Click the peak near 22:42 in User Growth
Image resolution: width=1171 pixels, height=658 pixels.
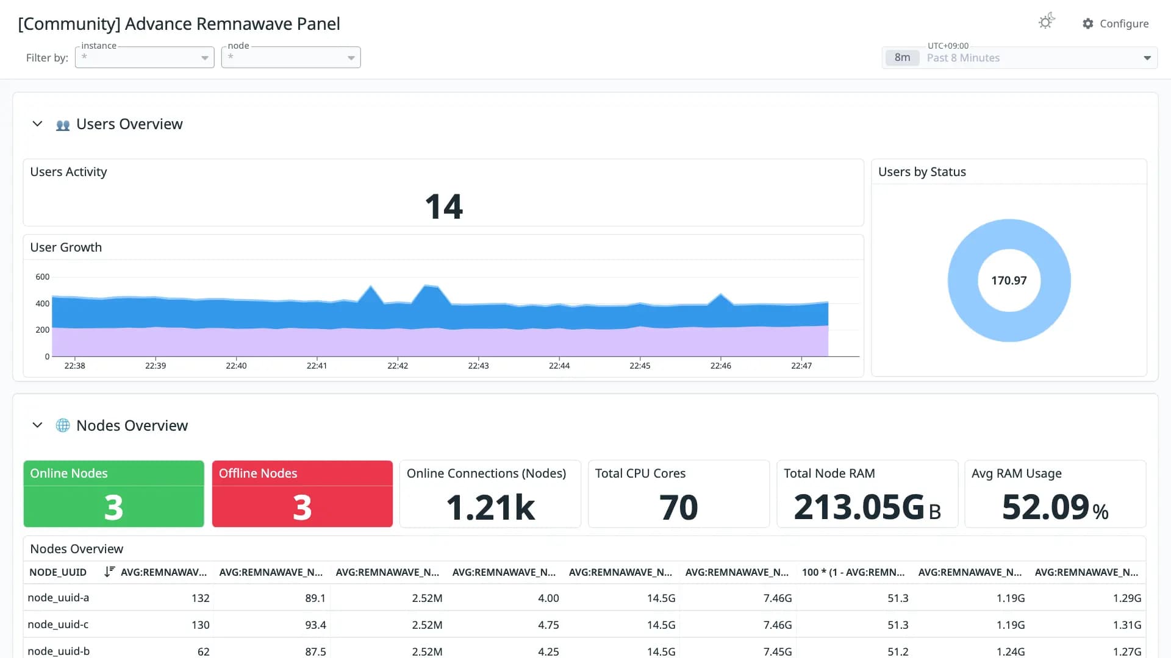click(430, 285)
